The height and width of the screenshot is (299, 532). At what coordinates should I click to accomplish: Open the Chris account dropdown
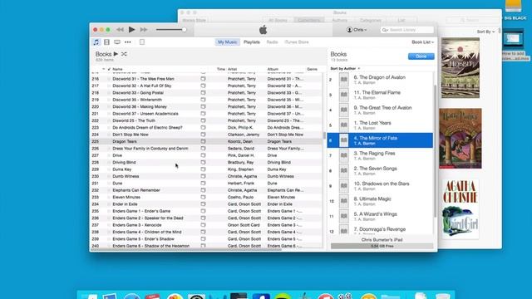click(x=357, y=30)
